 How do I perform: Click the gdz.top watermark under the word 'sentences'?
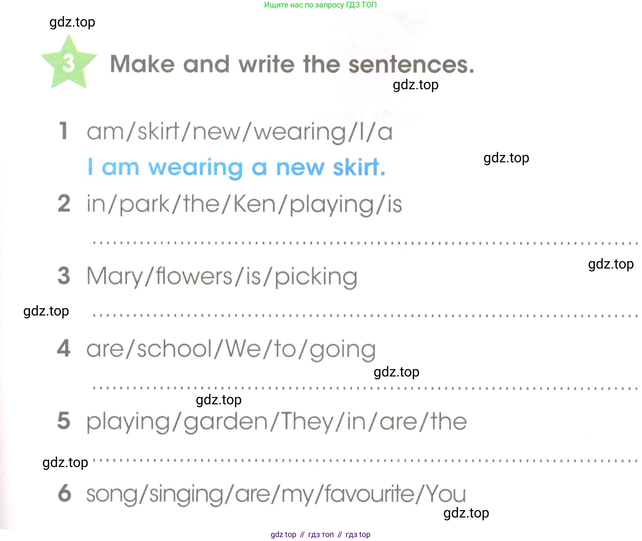pyautogui.click(x=415, y=84)
